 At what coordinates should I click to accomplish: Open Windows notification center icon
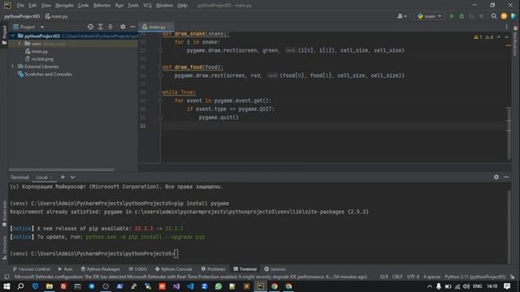point(507,286)
